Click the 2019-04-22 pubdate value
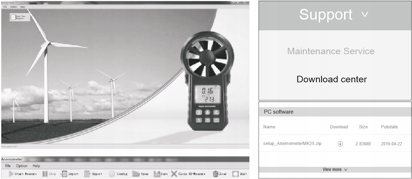 [391, 144]
